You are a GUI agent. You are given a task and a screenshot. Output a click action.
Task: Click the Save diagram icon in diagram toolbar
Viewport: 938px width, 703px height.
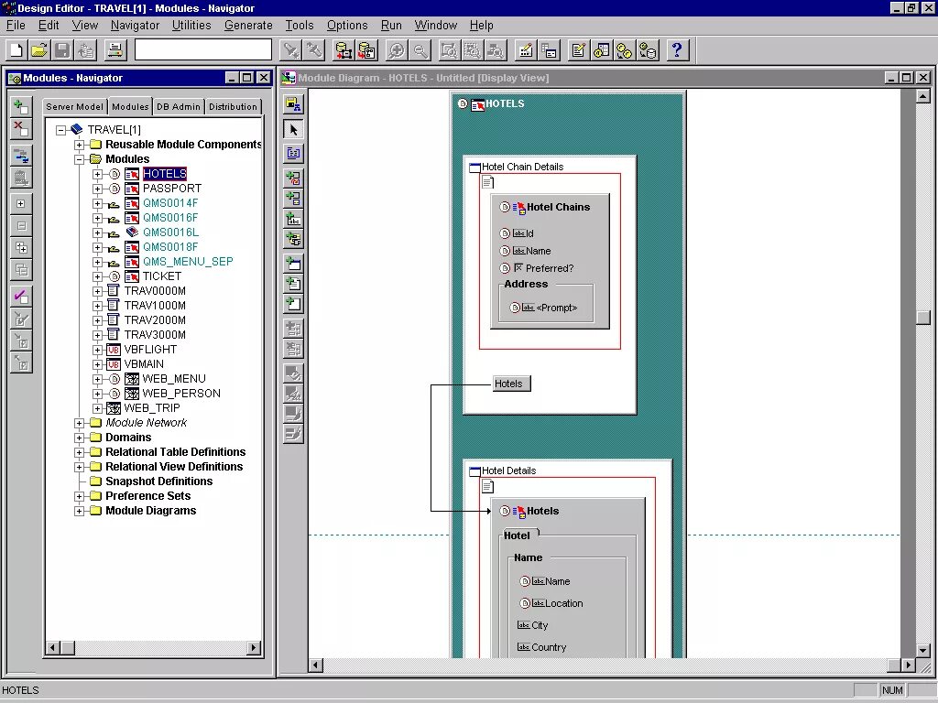[x=293, y=104]
